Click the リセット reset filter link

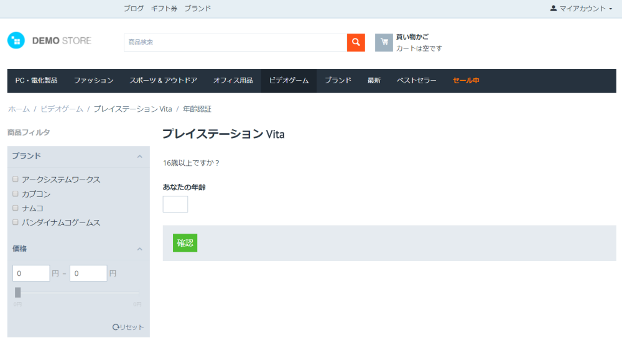(x=128, y=327)
